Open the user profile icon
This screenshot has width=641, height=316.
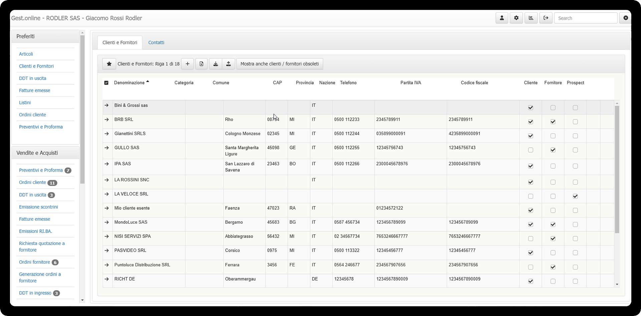point(501,18)
